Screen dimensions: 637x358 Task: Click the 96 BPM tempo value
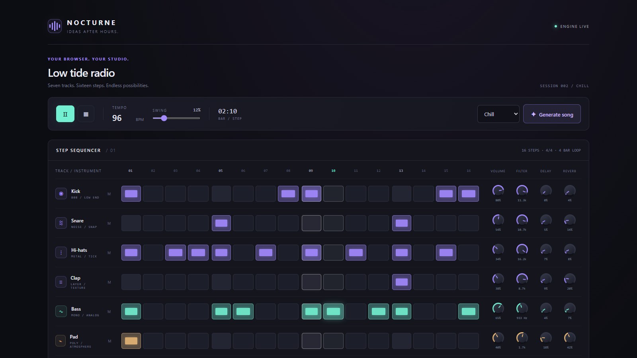tap(117, 118)
